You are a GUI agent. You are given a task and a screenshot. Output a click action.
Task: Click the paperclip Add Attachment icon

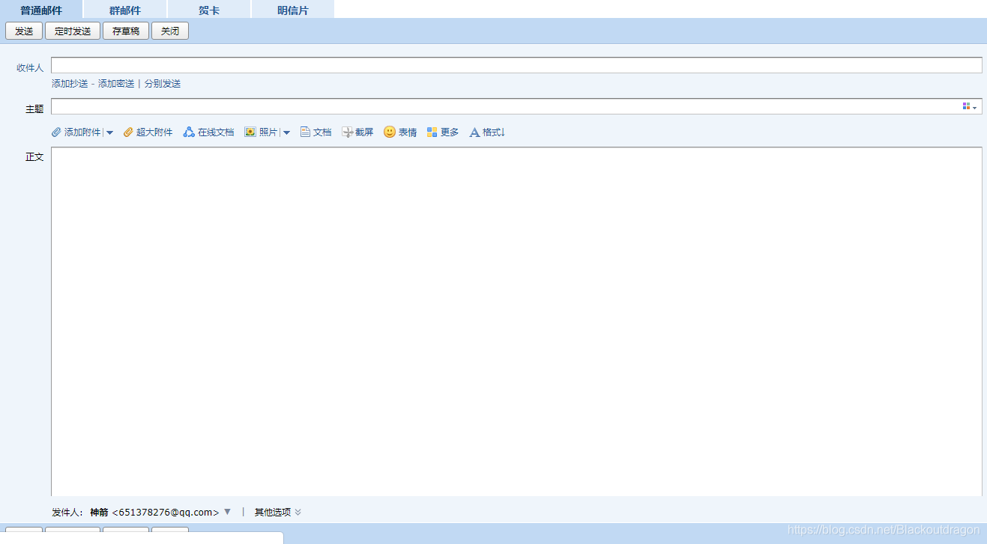tap(56, 132)
